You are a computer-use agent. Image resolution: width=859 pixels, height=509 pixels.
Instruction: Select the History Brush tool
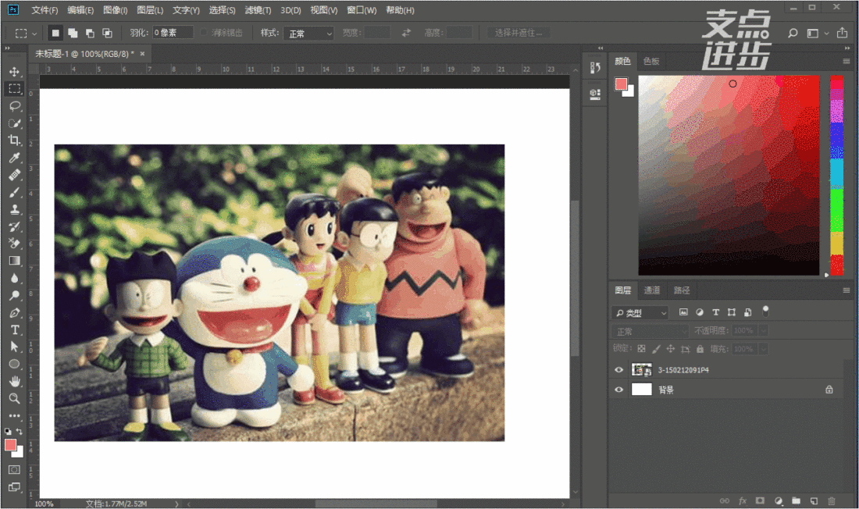click(x=15, y=227)
